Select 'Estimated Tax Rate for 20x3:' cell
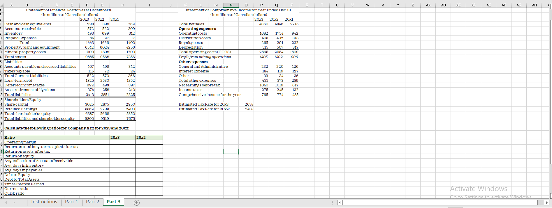Image resolution: width=552 pixels, height=208 pixels. 204,104
